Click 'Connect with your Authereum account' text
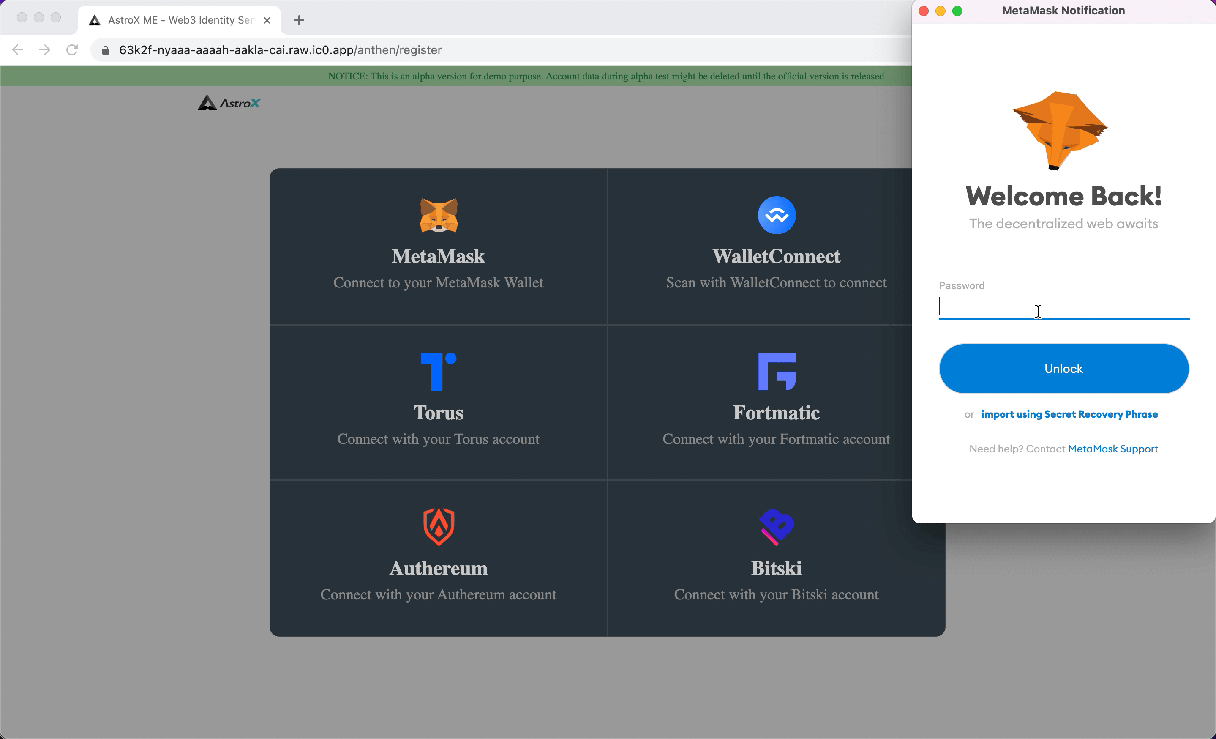Screen dimensions: 1216x739 (438, 594)
